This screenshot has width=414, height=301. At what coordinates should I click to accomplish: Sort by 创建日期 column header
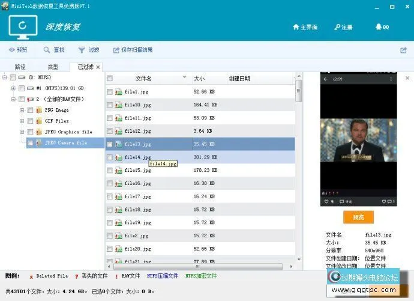(x=260, y=78)
